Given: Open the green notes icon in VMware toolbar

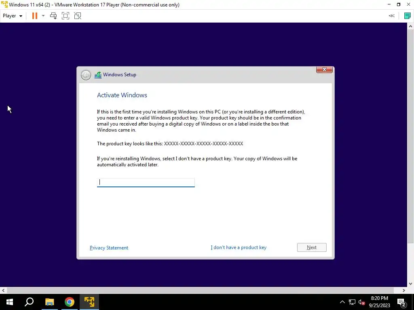Looking at the screenshot, I should (x=408, y=16).
